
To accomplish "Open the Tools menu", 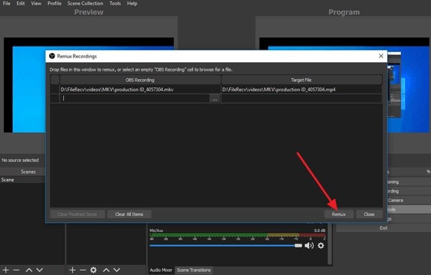I will click(x=115, y=4).
